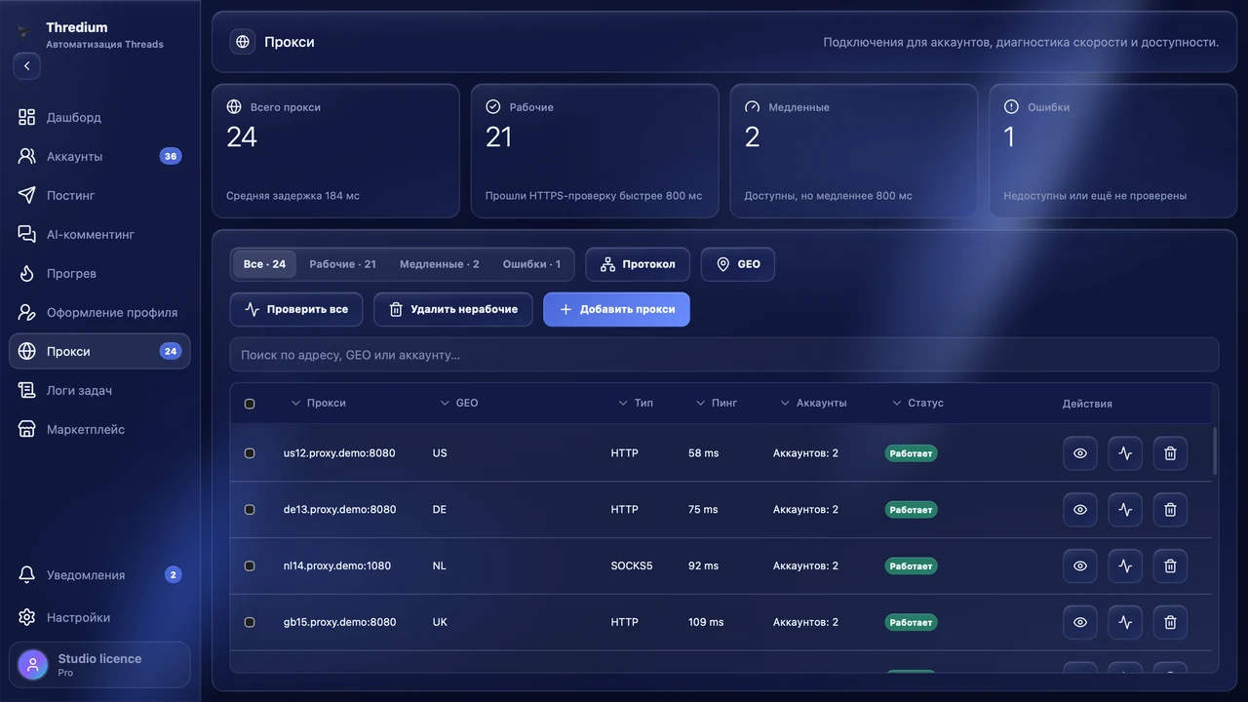This screenshot has height=702, width=1248.
Task: Switch to Медленные · 2 tab
Action: (440, 264)
